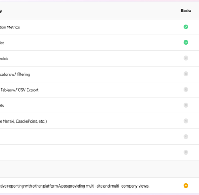
Task: Select the Basic column header
Action: click(x=186, y=11)
